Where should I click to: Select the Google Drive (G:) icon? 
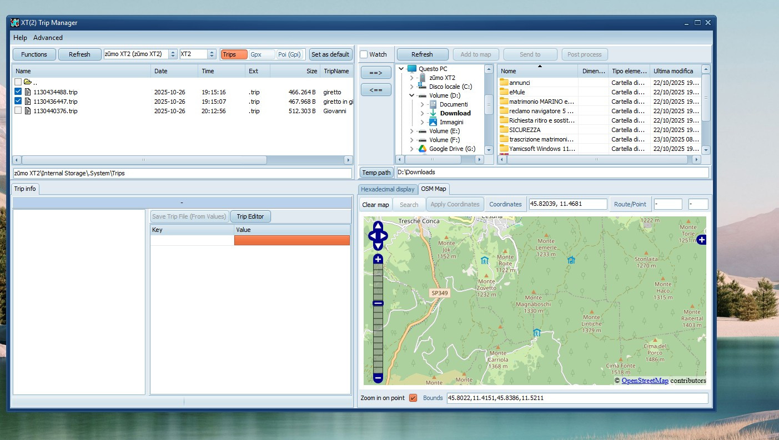[x=422, y=149]
